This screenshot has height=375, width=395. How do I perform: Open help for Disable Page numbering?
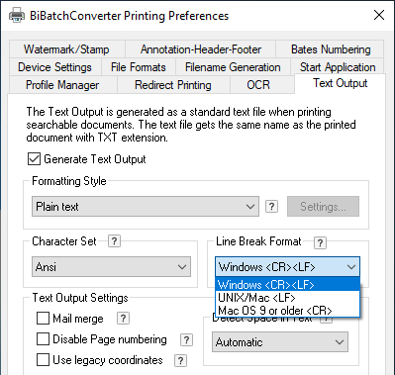point(186,339)
